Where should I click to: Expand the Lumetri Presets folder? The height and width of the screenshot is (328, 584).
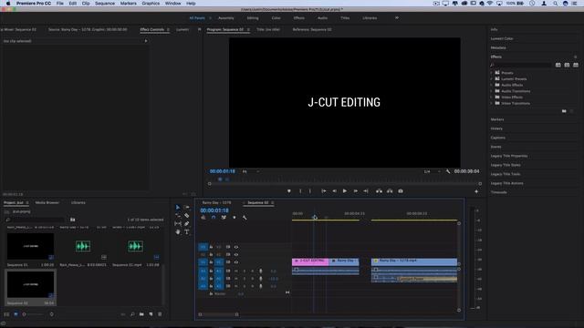coord(492,79)
